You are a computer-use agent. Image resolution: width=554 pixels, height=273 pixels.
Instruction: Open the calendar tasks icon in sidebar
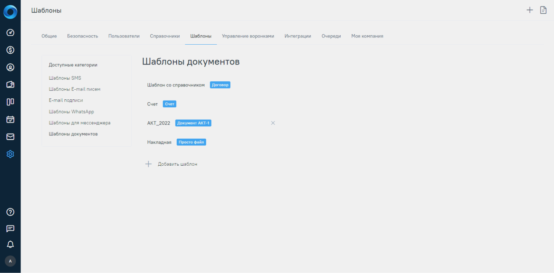pyautogui.click(x=10, y=119)
